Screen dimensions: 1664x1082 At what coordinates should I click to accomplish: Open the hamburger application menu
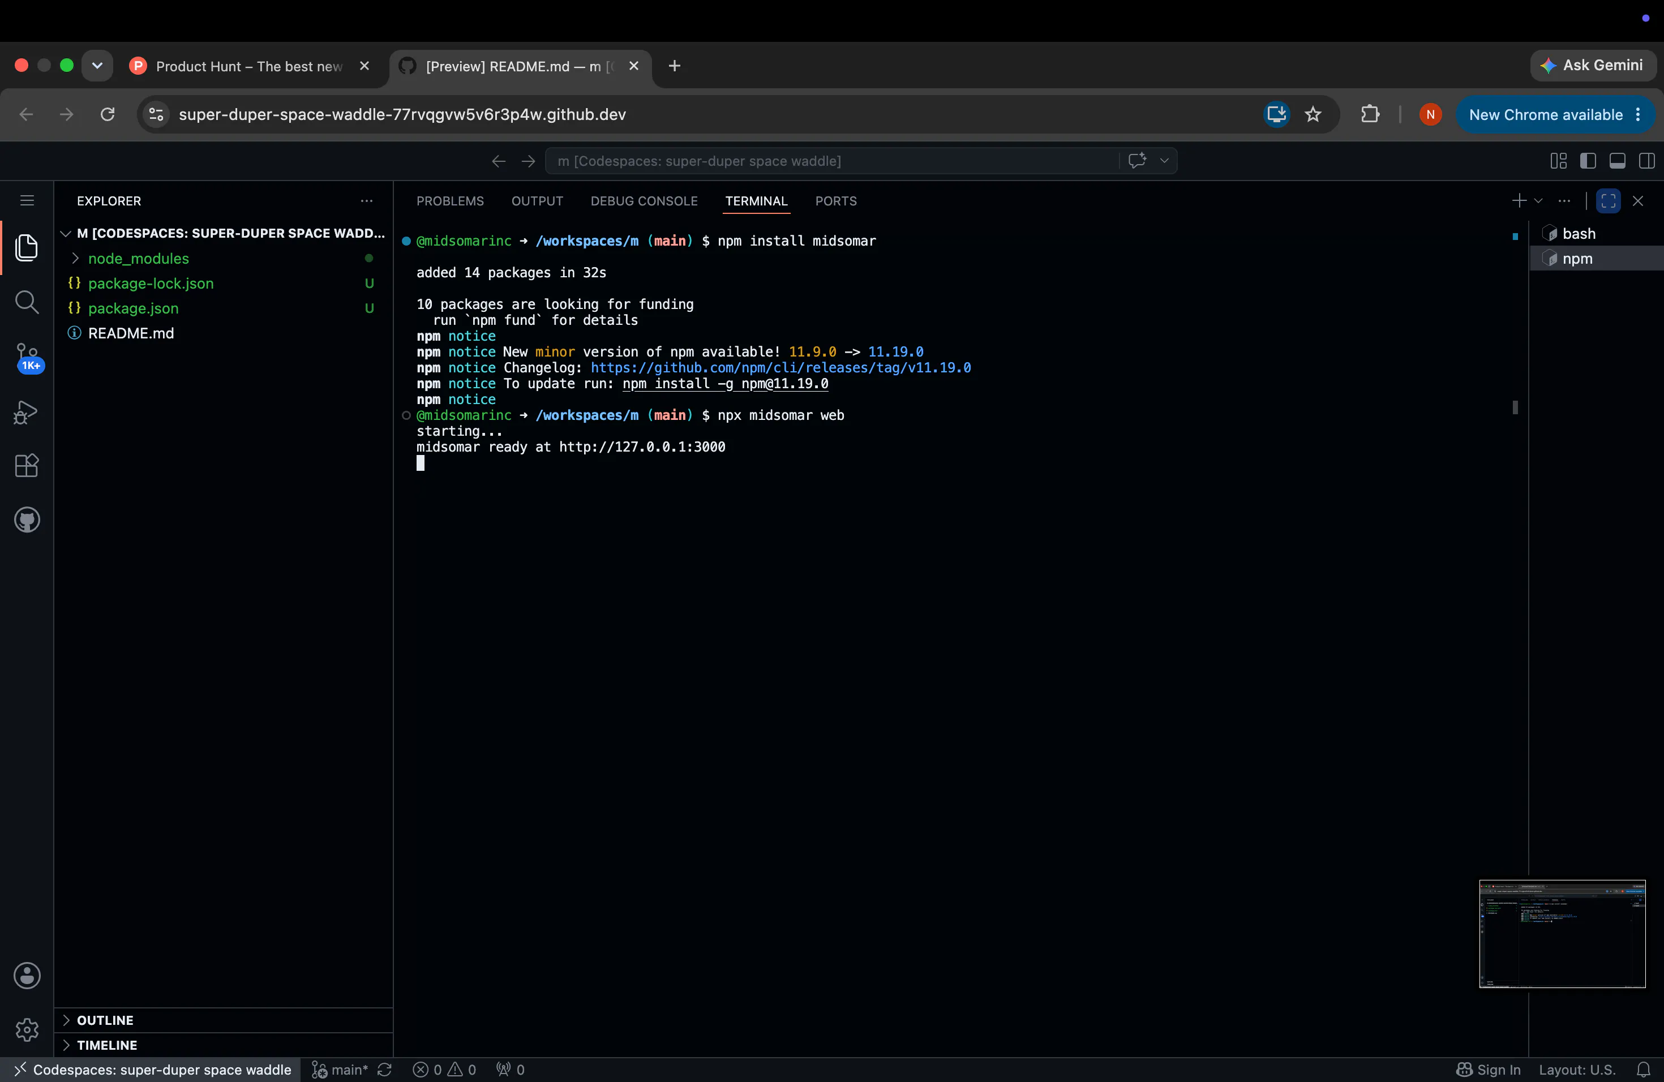point(27,200)
